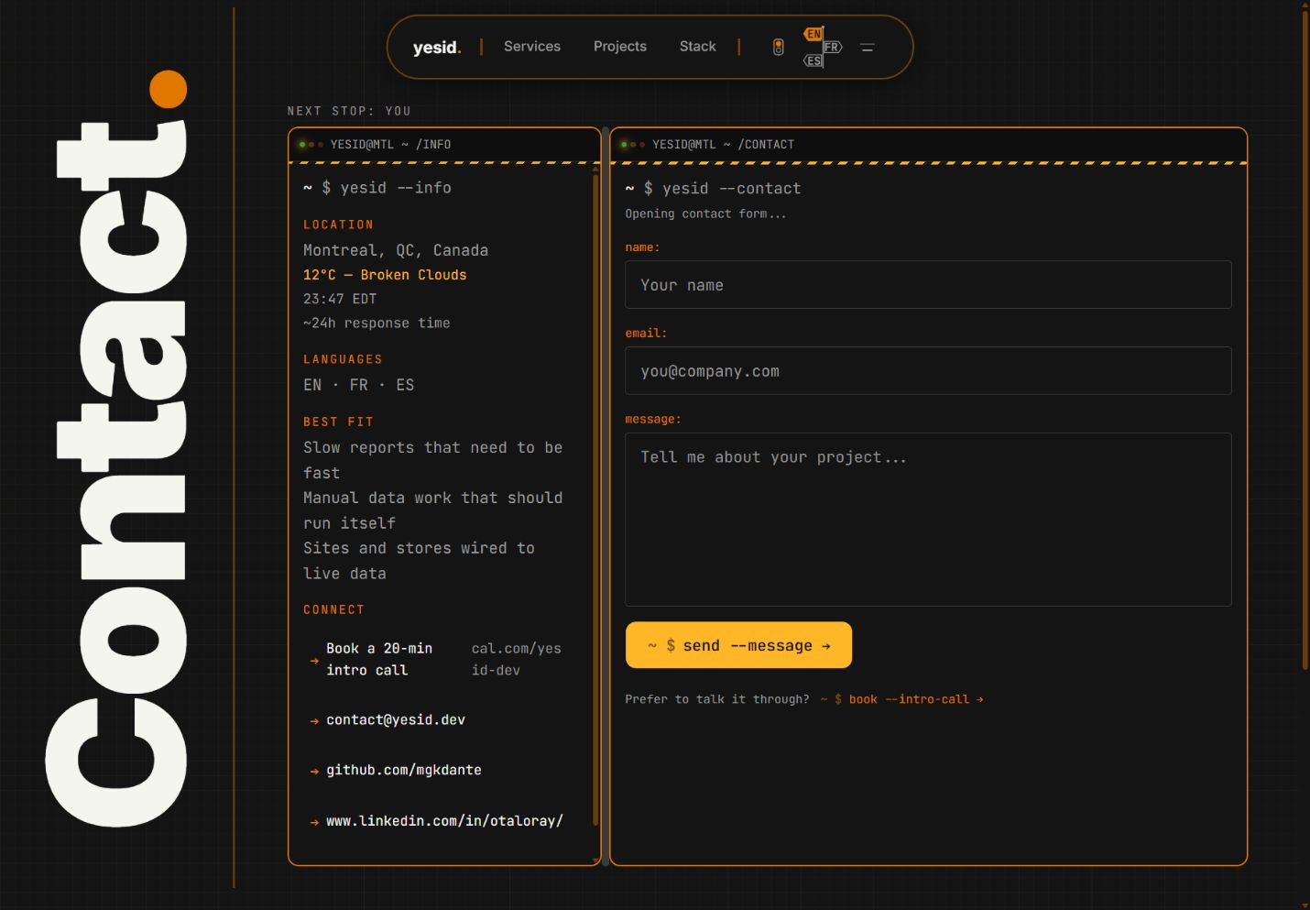
Task: Switch language to EN signpost
Action: click(813, 34)
